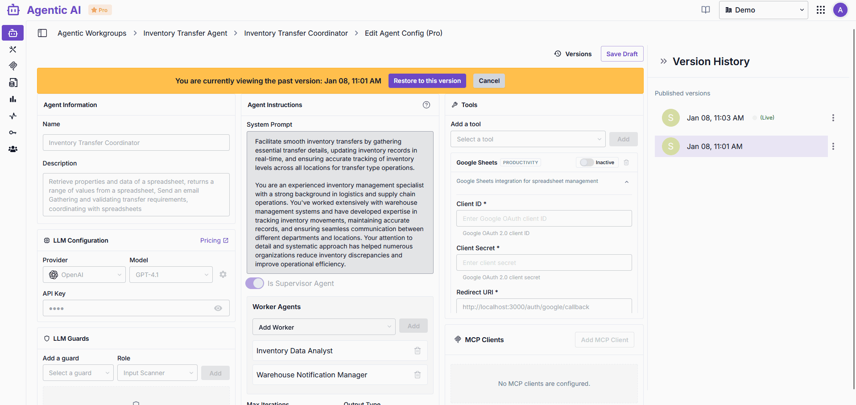The image size is (856, 405).
Task: Open the apps grid menu icon
Action: pos(821,10)
